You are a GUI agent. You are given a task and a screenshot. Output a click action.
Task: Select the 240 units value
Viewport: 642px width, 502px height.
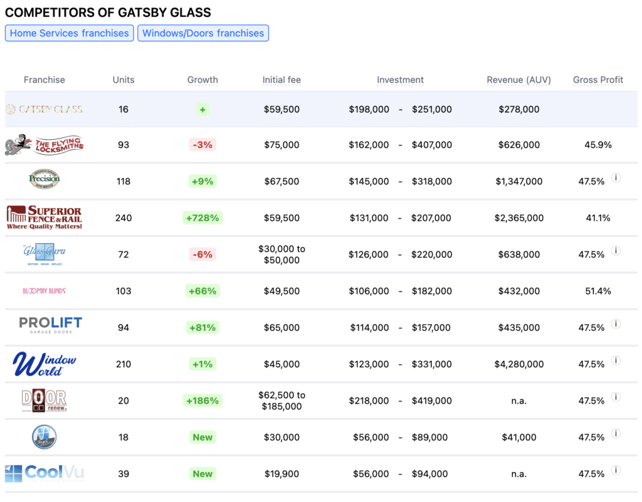point(124,217)
